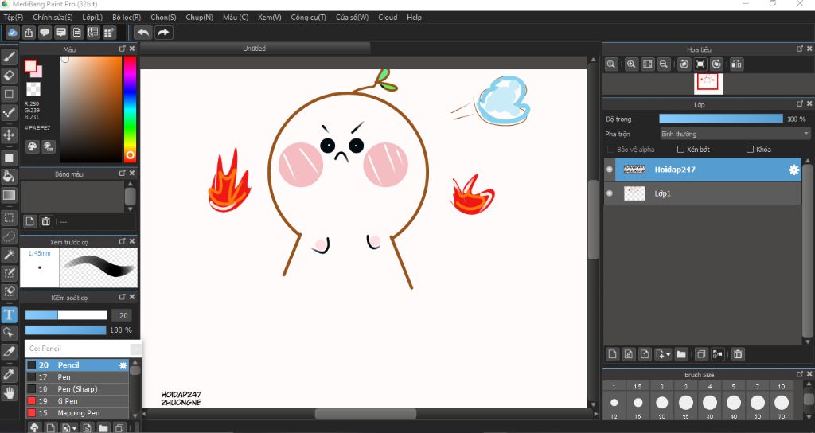Open the Bộ lọc(R) menu
Viewport: 815px width, 433px height.
pos(127,17)
